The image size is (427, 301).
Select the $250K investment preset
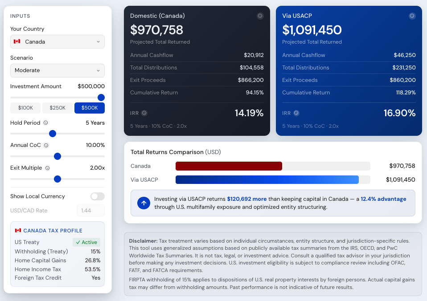point(57,108)
